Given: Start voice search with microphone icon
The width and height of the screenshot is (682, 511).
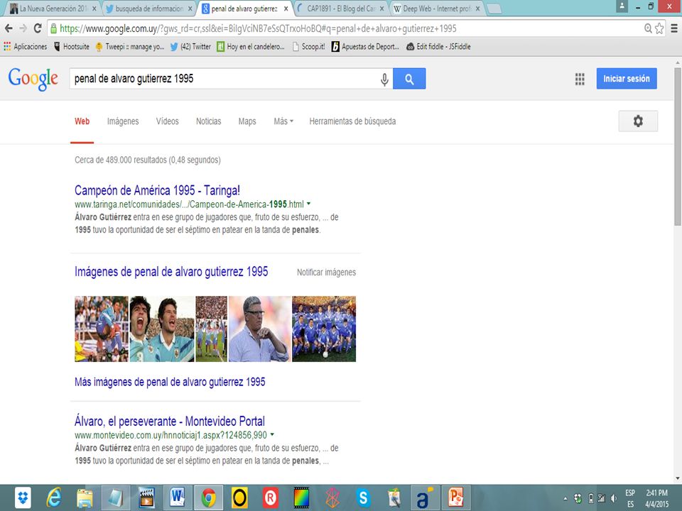Looking at the screenshot, I should [x=384, y=79].
